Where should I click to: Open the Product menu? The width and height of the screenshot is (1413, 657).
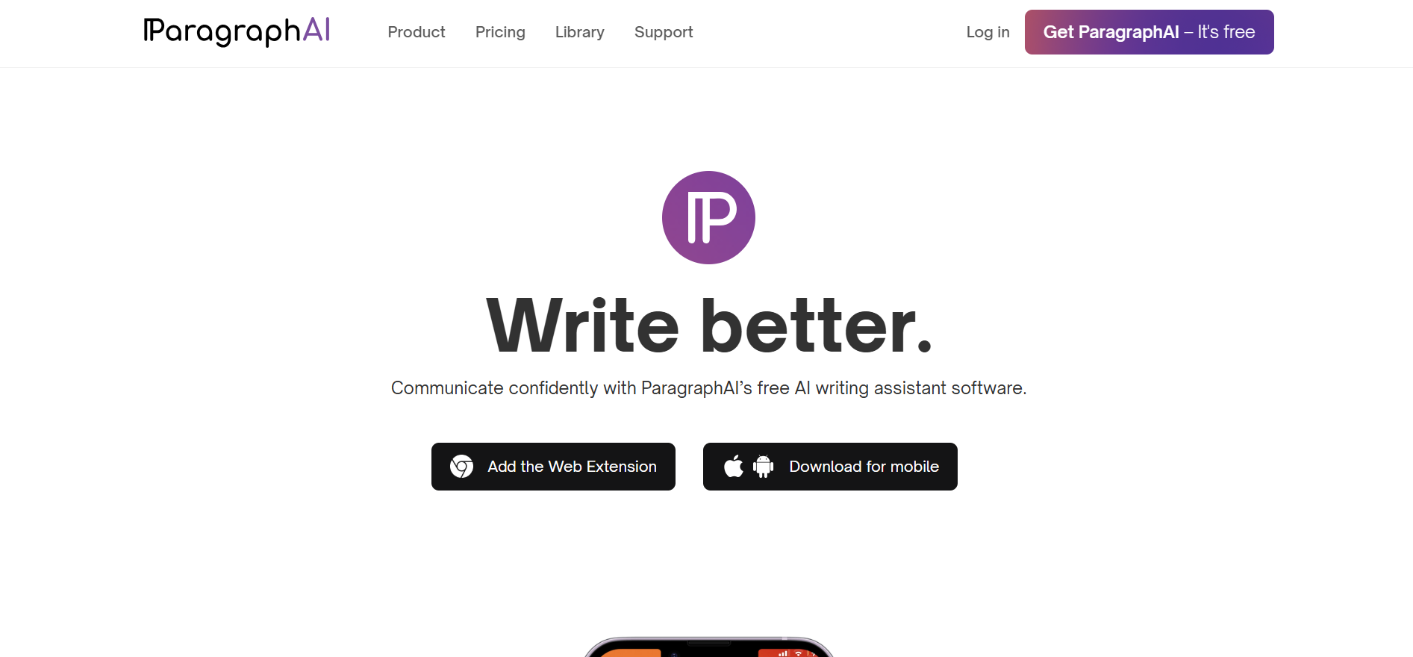(417, 32)
